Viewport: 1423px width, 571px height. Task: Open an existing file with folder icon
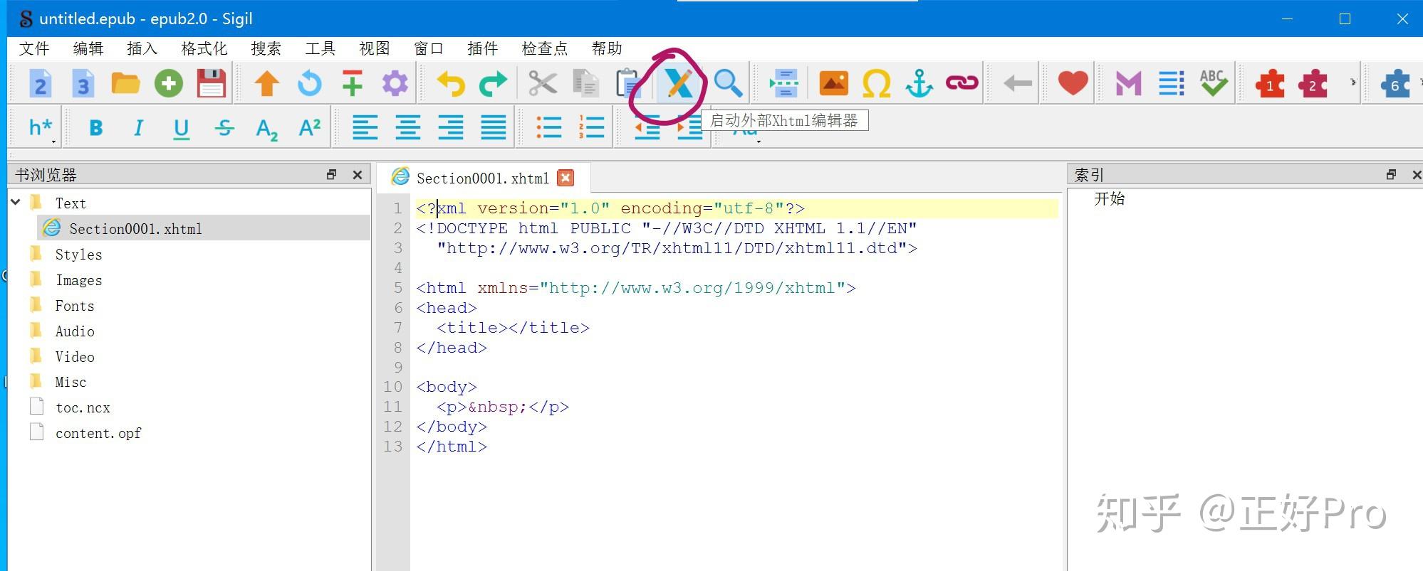pyautogui.click(x=126, y=83)
